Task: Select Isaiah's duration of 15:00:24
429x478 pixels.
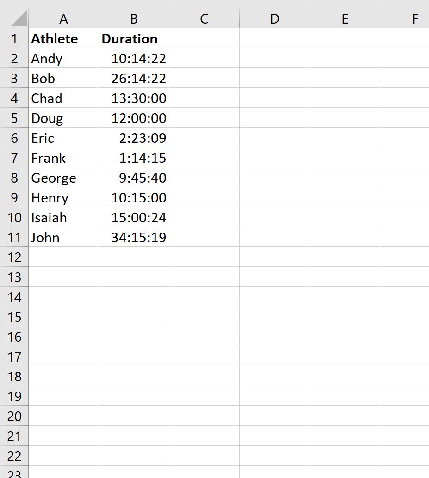Action: click(x=133, y=217)
